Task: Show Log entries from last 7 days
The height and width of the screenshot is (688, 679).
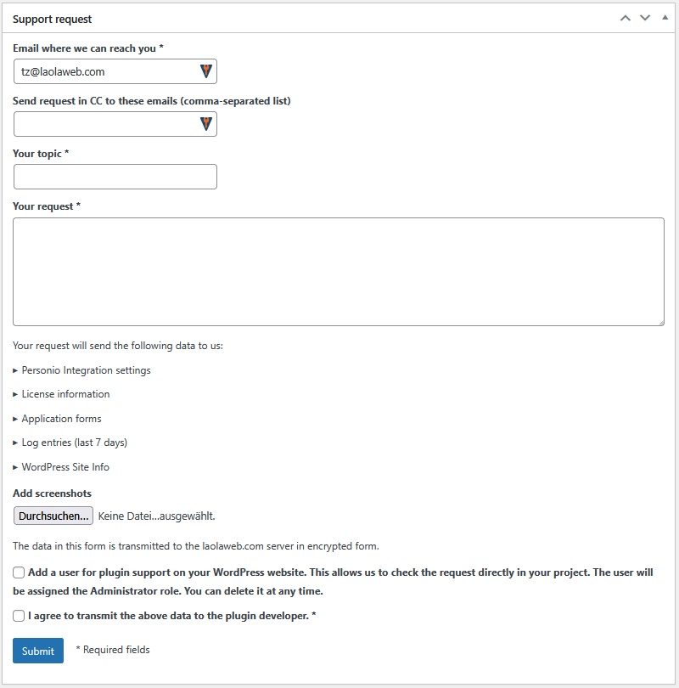Action: [x=74, y=443]
